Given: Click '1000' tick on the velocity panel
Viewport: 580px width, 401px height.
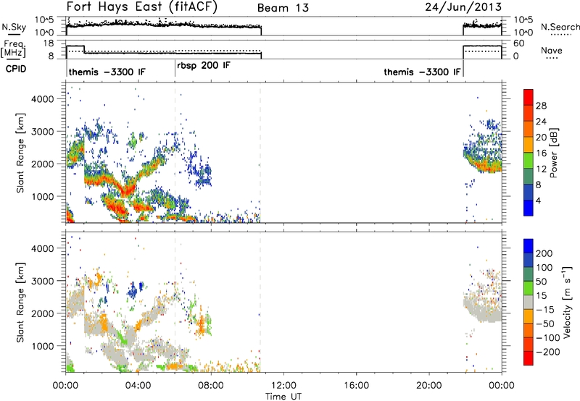Looking at the screenshot, I should 43,346.
